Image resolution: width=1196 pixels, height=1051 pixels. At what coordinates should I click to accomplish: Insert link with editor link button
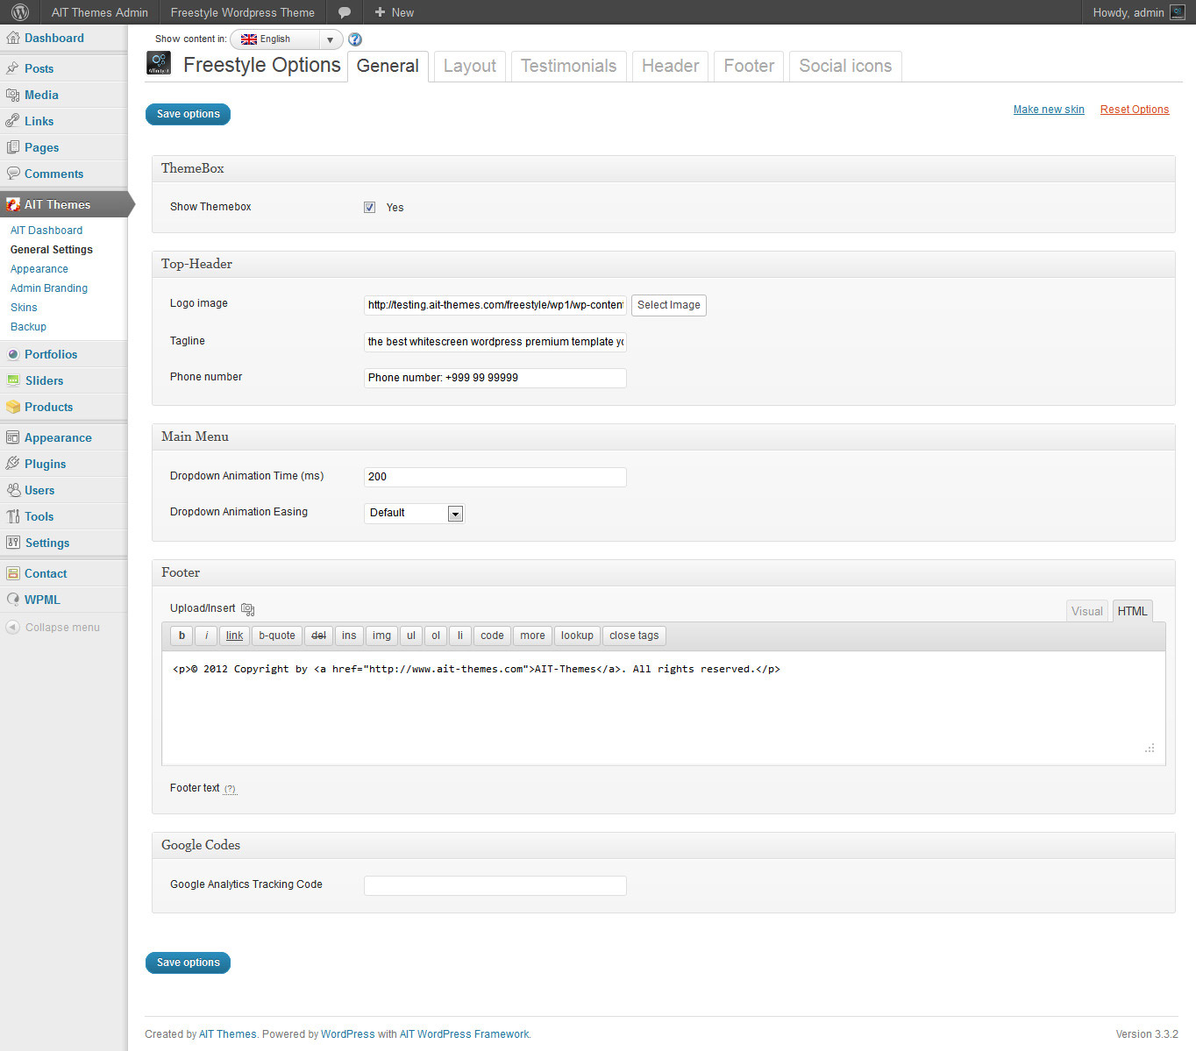[x=234, y=636]
